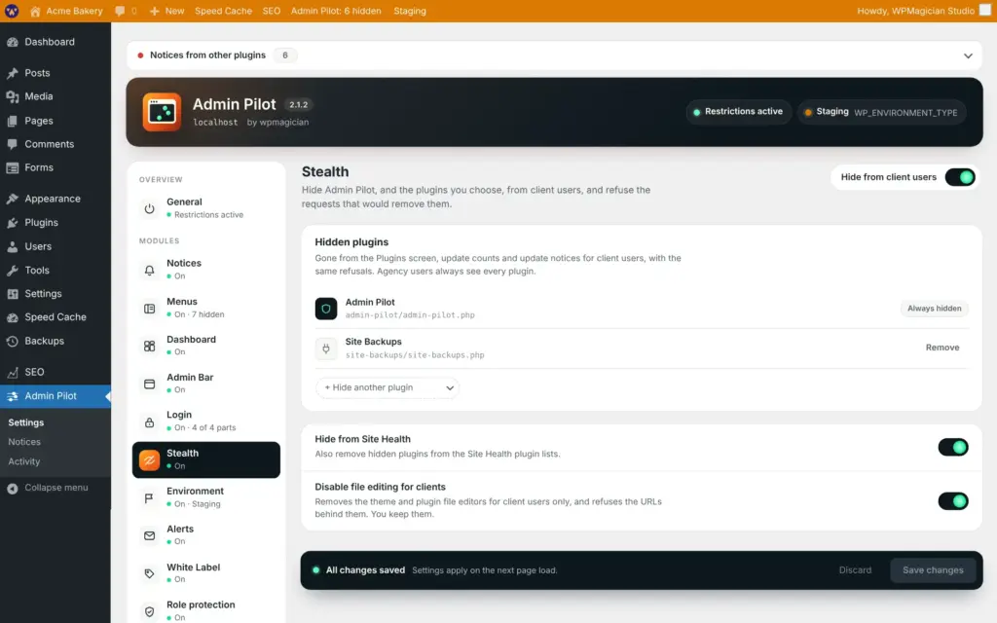
Task: Click the Acme Bakery home icon
Action: [35, 12]
